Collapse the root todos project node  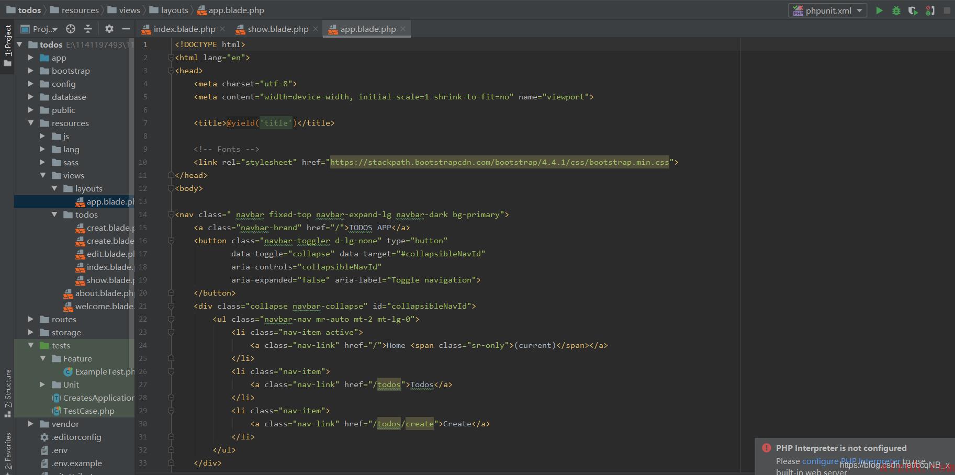click(x=19, y=44)
